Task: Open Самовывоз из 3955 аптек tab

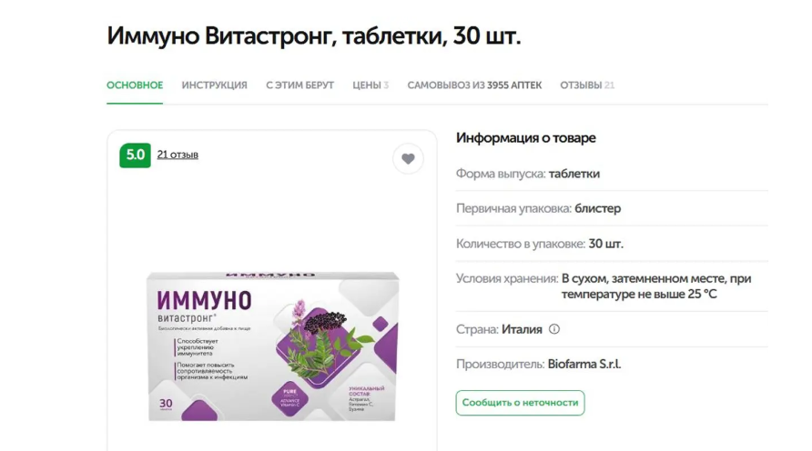Action: point(474,85)
